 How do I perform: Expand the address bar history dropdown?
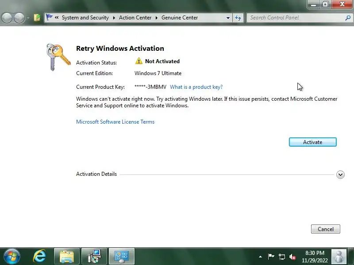[x=228, y=18]
